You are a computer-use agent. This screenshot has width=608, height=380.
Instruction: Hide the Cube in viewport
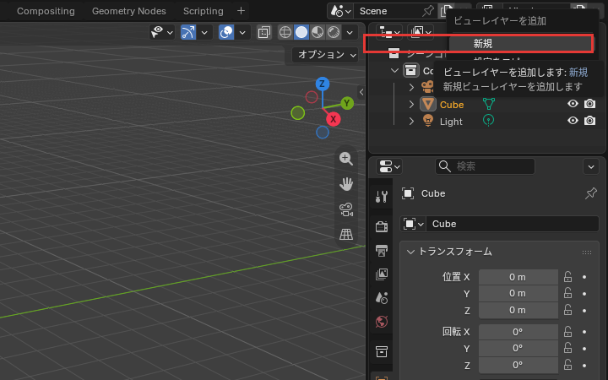(573, 104)
